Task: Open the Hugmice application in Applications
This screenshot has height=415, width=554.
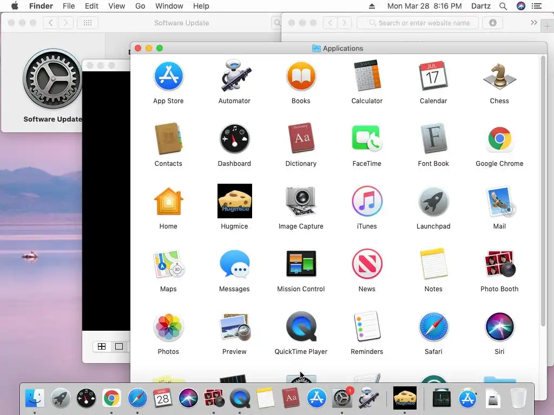Action: click(x=235, y=201)
